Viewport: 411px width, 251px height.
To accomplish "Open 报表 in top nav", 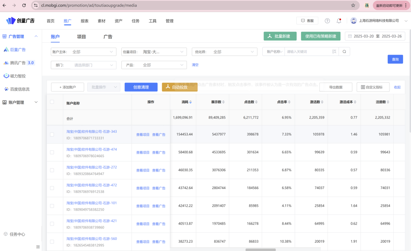I will click(x=84, y=21).
